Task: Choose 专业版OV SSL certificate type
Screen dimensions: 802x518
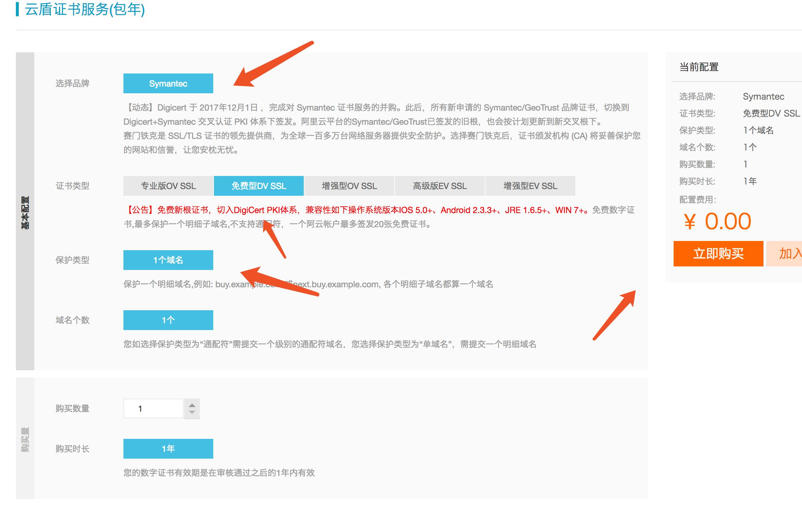Action: (168, 186)
